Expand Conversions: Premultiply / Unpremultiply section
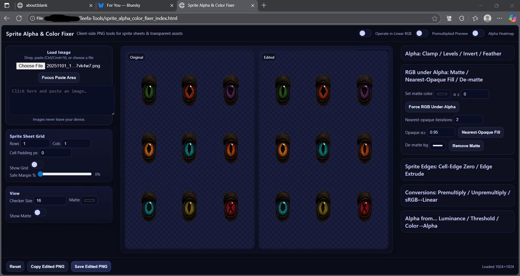 pyautogui.click(x=457, y=196)
